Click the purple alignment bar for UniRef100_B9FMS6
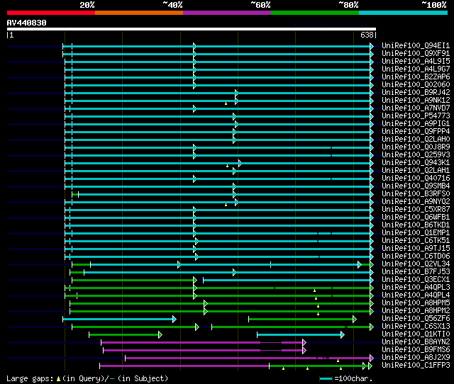 coord(204,351)
